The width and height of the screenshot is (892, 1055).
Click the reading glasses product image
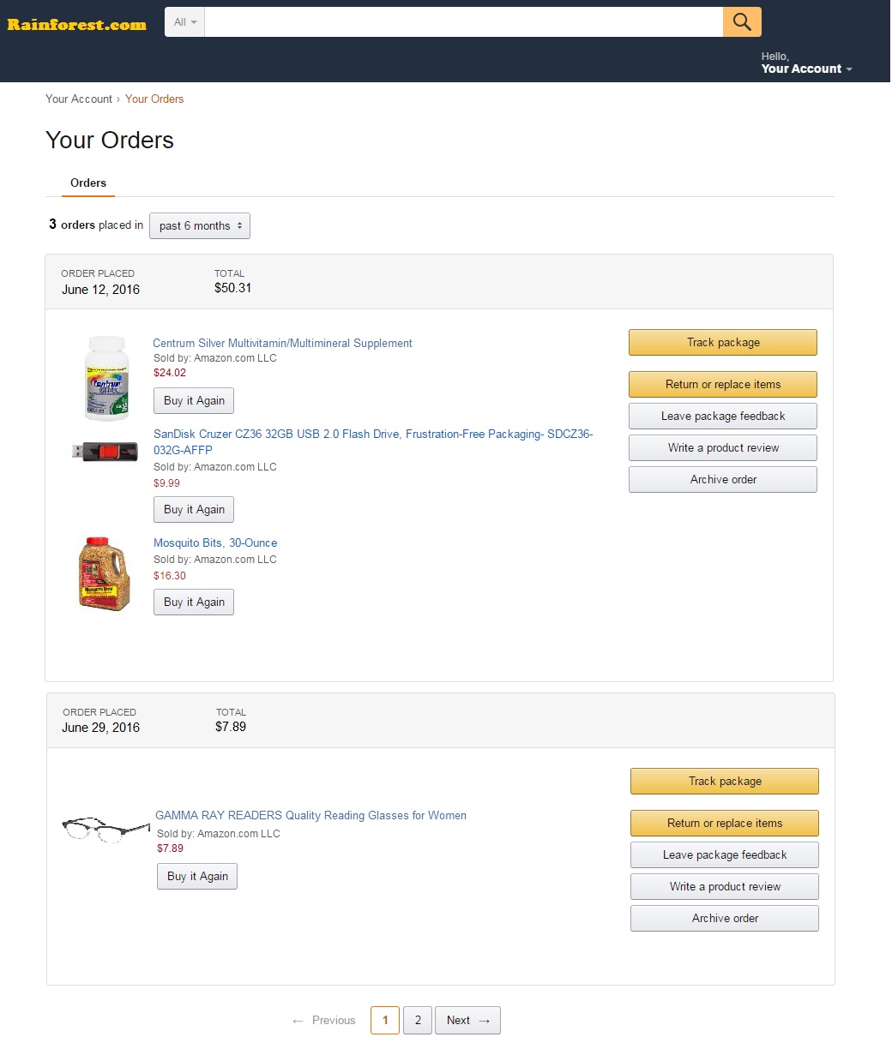pyautogui.click(x=105, y=829)
